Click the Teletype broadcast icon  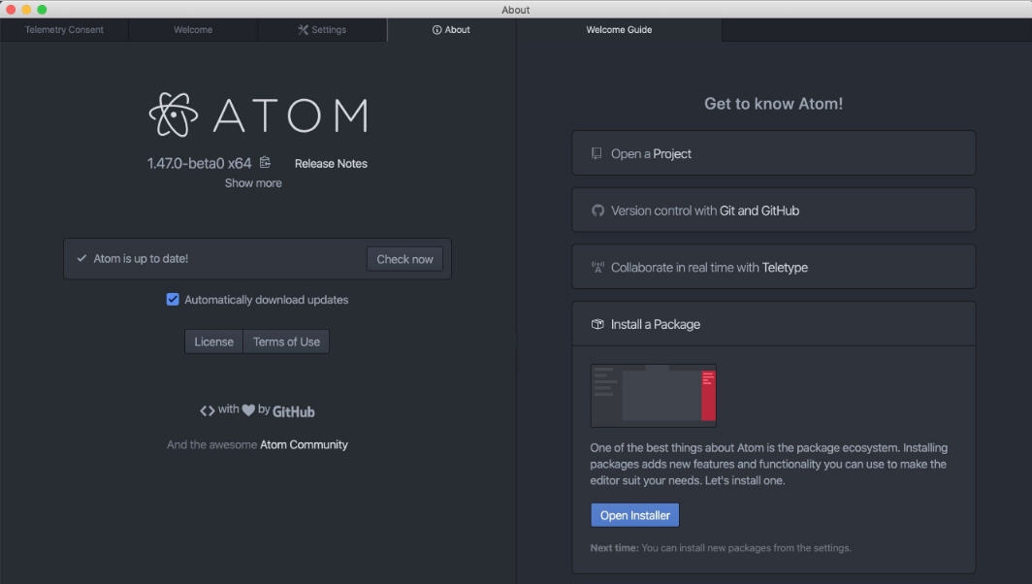click(597, 266)
